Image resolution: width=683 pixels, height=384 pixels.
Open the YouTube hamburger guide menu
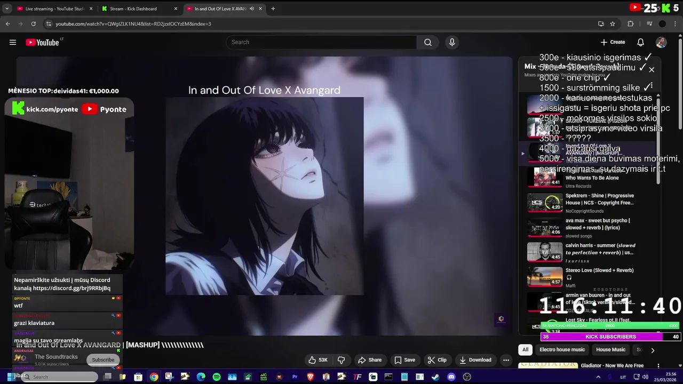tap(13, 42)
